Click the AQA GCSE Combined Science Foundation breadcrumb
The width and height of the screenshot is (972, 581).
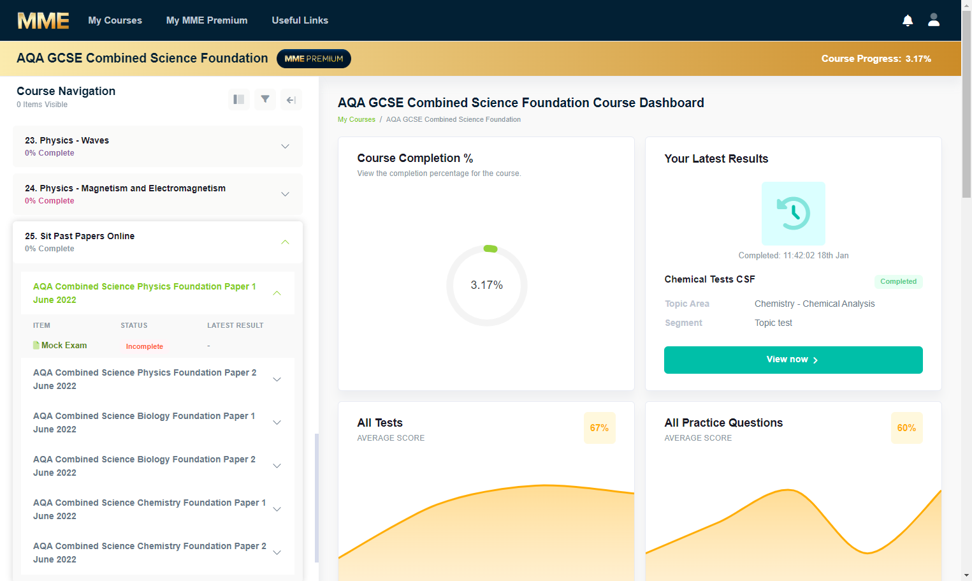pyautogui.click(x=453, y=119)
